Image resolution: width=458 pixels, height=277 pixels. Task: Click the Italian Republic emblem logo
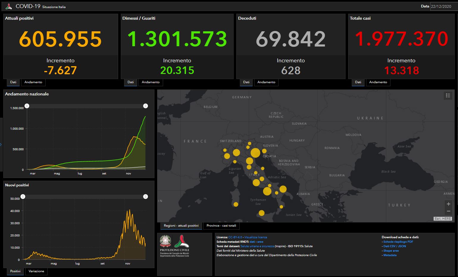pyautogui.click(x=165, y=241)
